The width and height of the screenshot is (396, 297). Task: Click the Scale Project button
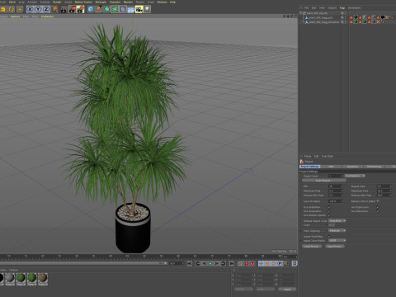324,181
